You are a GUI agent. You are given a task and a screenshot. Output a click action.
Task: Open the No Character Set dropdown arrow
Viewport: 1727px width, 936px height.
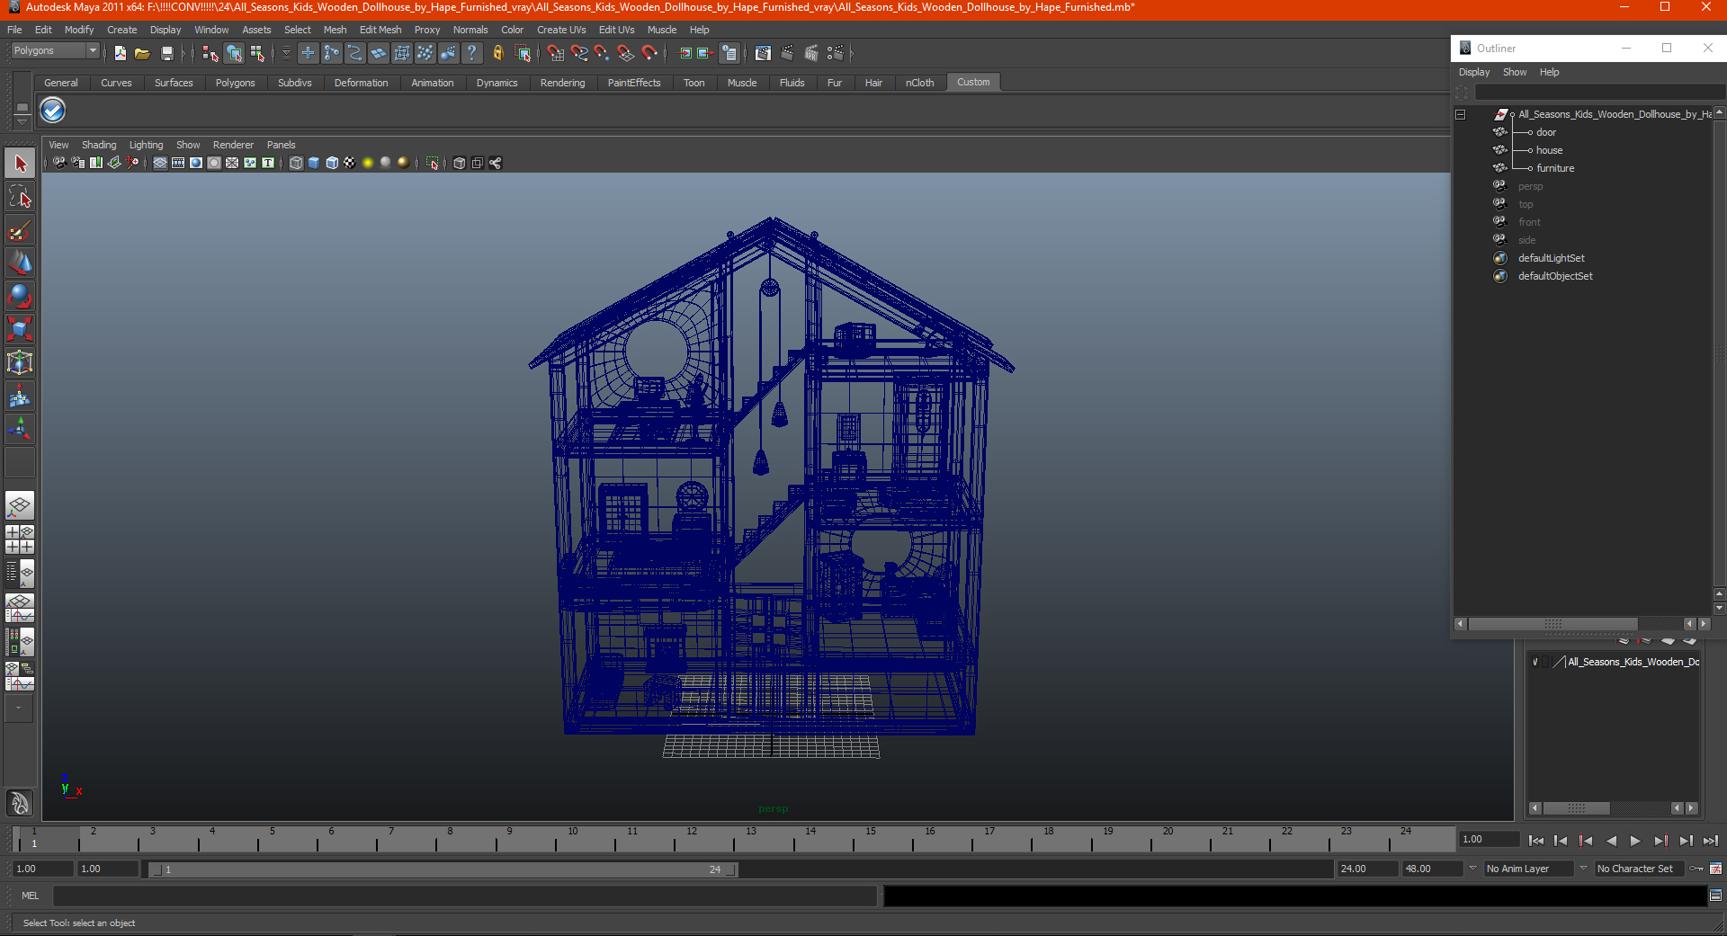click(x=1584, y=869)
